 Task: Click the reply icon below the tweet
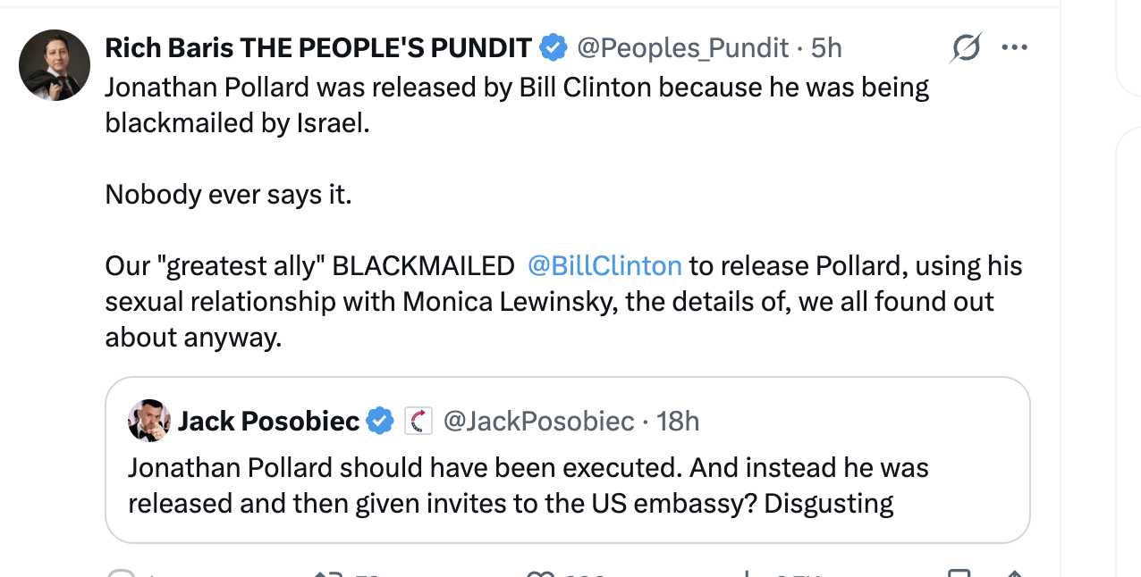coord(119,573)
